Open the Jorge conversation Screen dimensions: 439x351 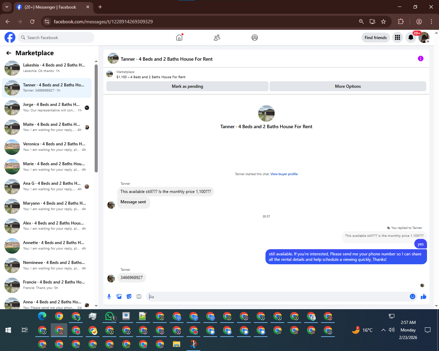(x=47, y=108)
